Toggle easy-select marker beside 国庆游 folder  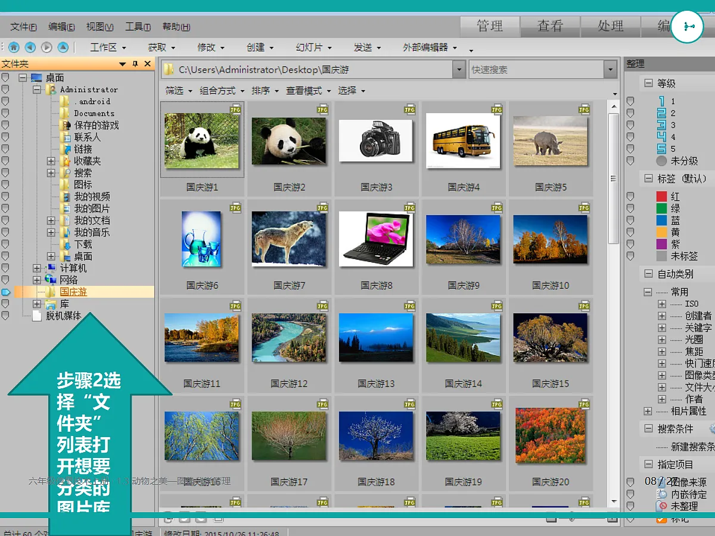pos(5,292)
